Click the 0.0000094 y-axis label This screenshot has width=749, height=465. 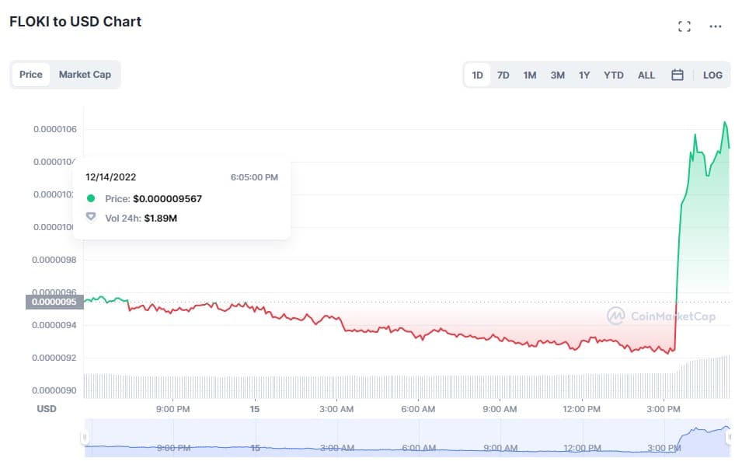click(54, 325)
